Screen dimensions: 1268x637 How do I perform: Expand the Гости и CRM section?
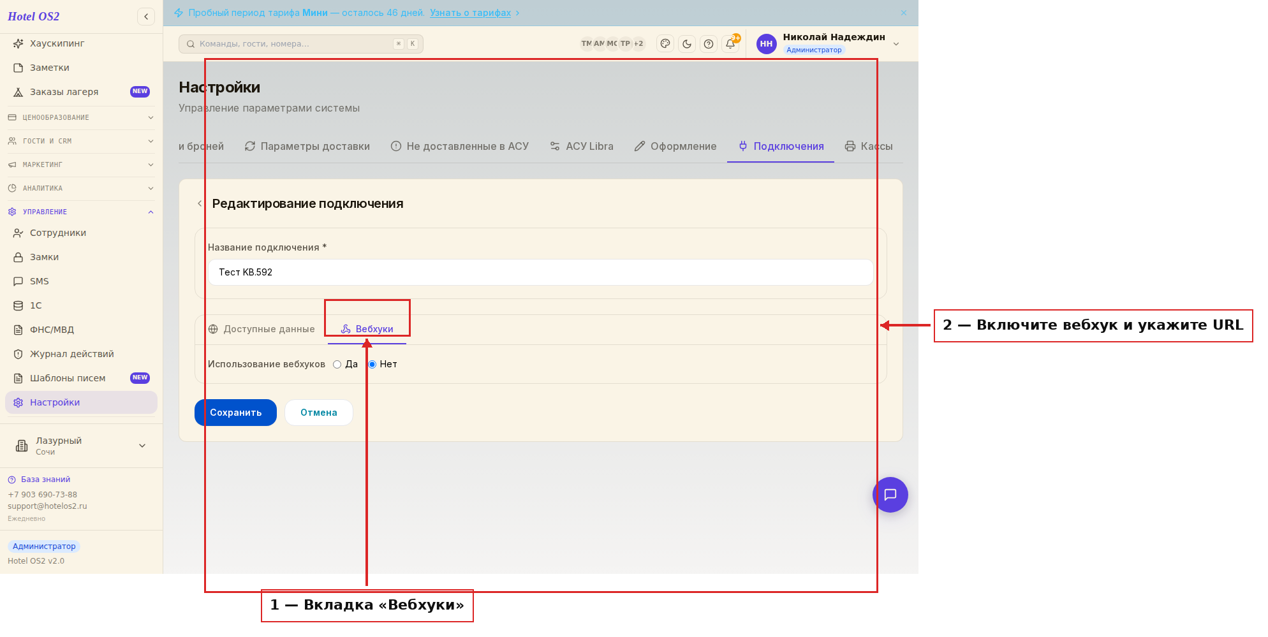click(x=81, y=141)
